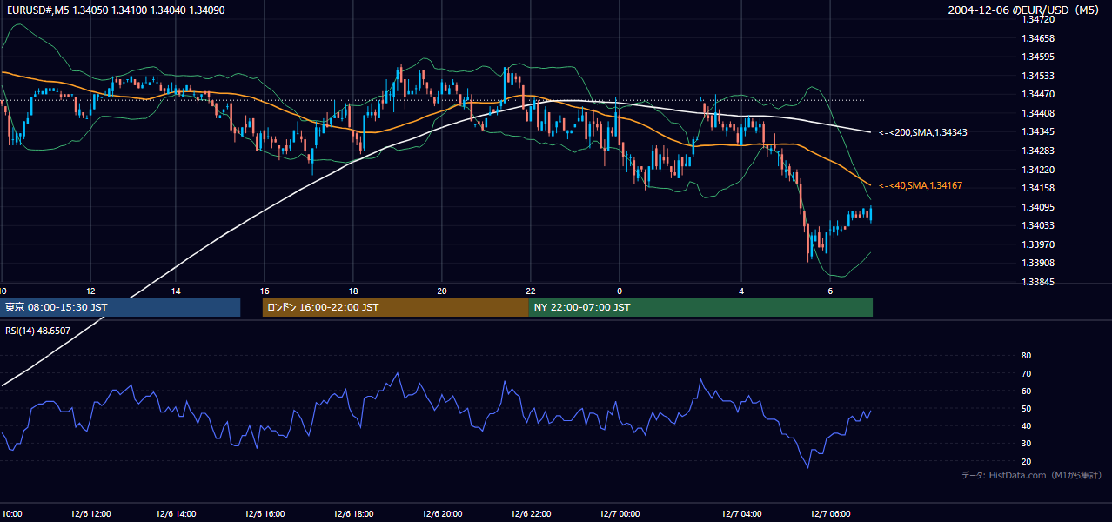Screen dimensions: 1112x522
Task: Click price axis value 1.34033
Action: pyautogui.click(x=1036, y=225)
